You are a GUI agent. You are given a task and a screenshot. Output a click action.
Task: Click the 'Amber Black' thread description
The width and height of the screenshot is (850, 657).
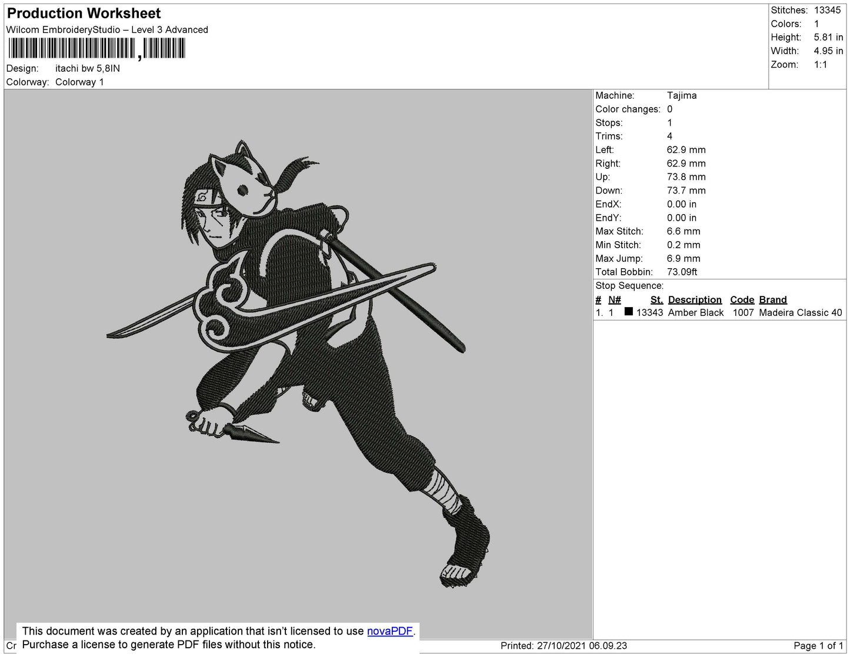coord(696,312)
